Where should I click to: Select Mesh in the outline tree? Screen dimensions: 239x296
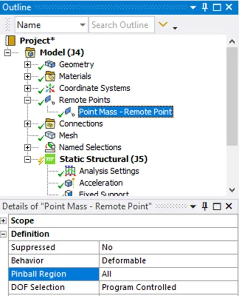(68, 135)
